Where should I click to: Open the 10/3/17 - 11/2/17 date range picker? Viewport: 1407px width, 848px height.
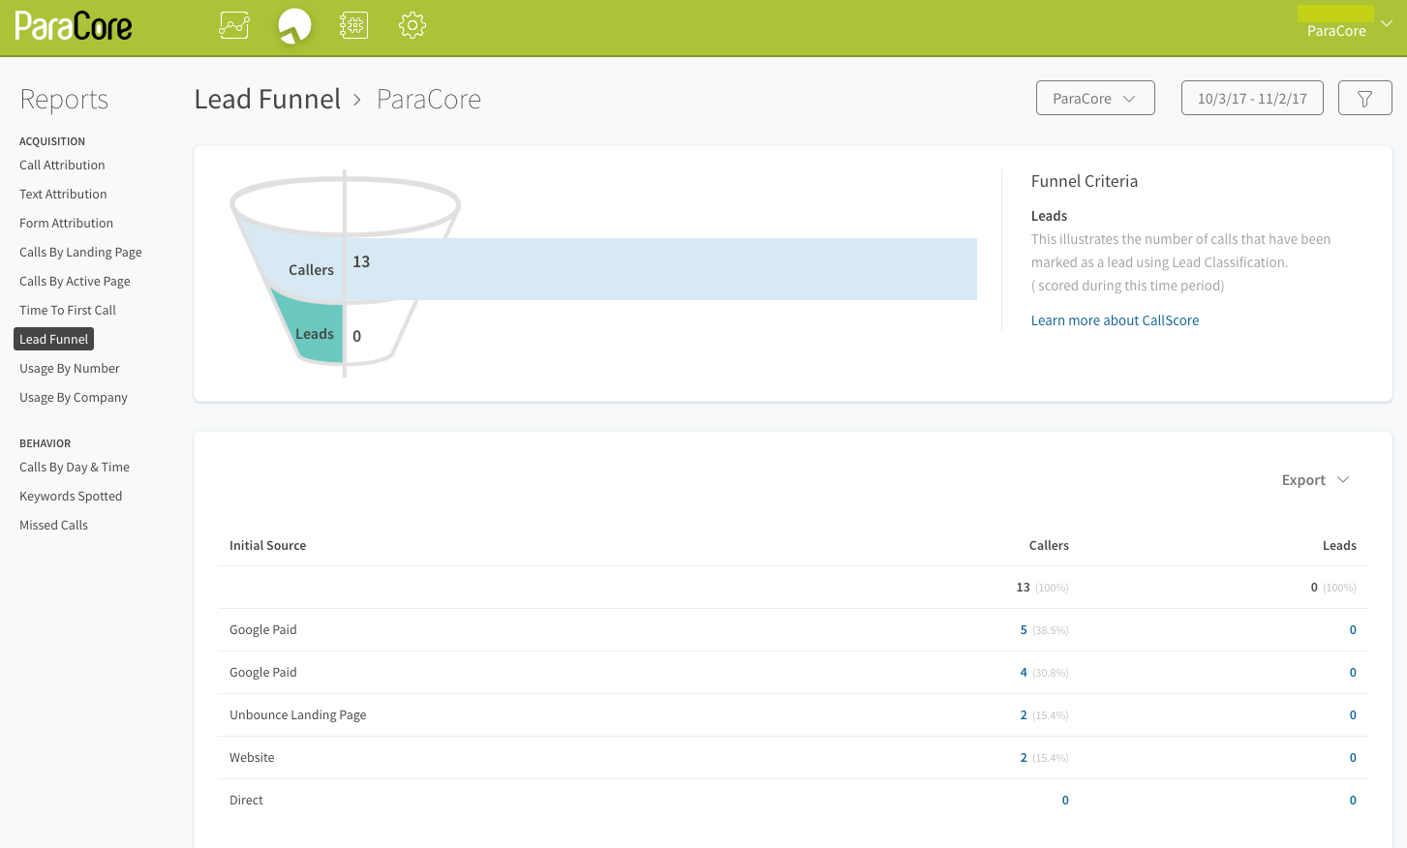coord(1252,98)
